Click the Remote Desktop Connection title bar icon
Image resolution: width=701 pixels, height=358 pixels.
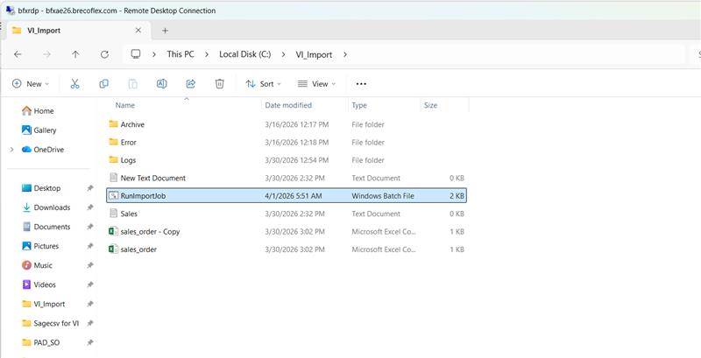pos(10,10)
